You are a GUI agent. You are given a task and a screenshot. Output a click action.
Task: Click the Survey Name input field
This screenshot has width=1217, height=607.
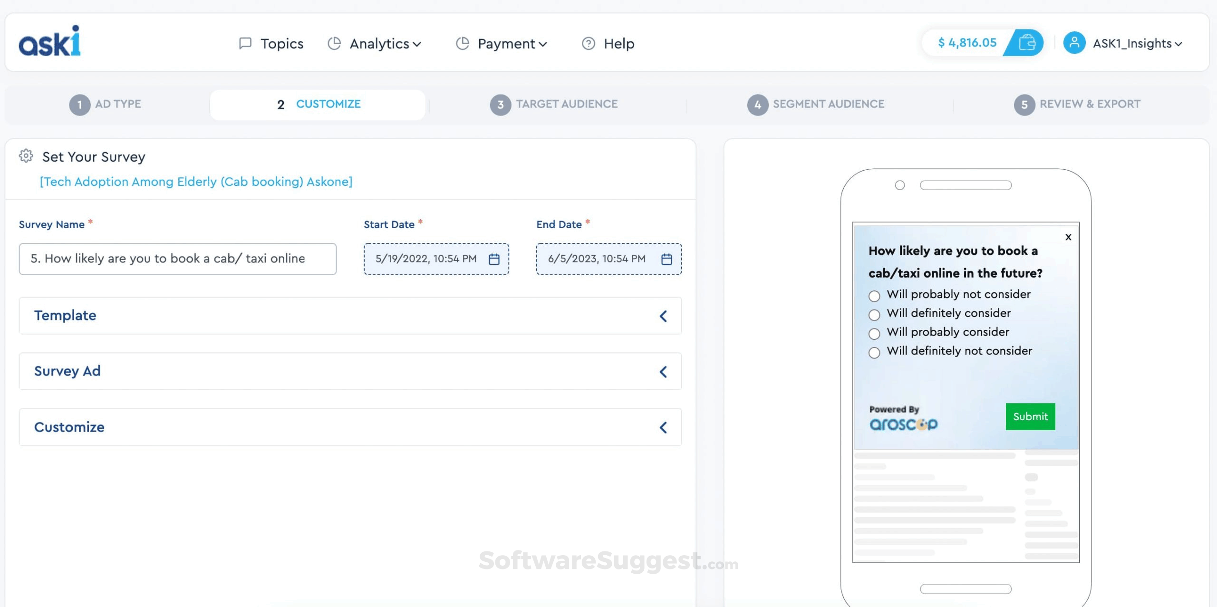click(x=177, y=259)
